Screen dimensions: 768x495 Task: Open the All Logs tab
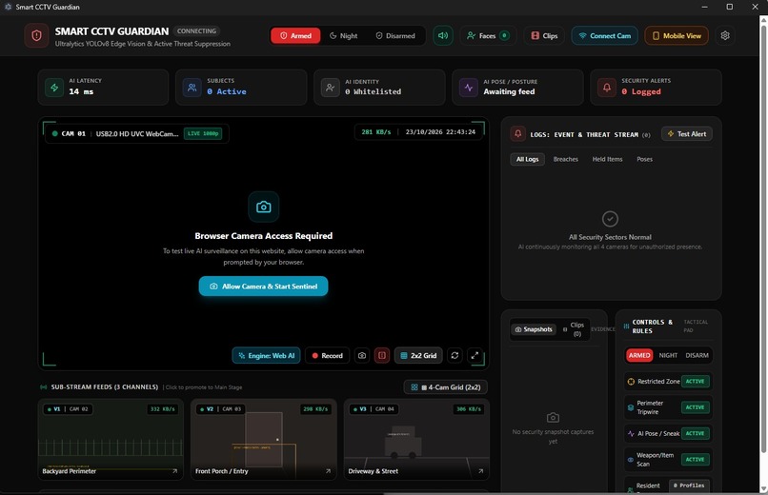point(528,159)
